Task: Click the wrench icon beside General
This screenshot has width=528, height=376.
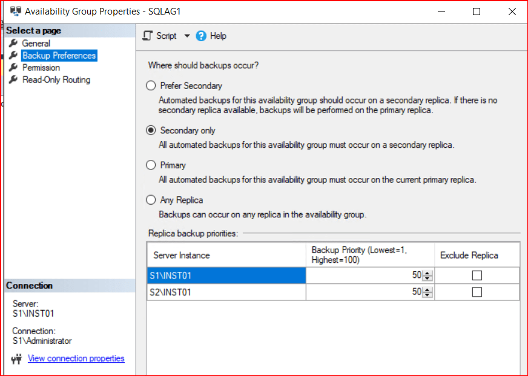Action: [13, 44]
